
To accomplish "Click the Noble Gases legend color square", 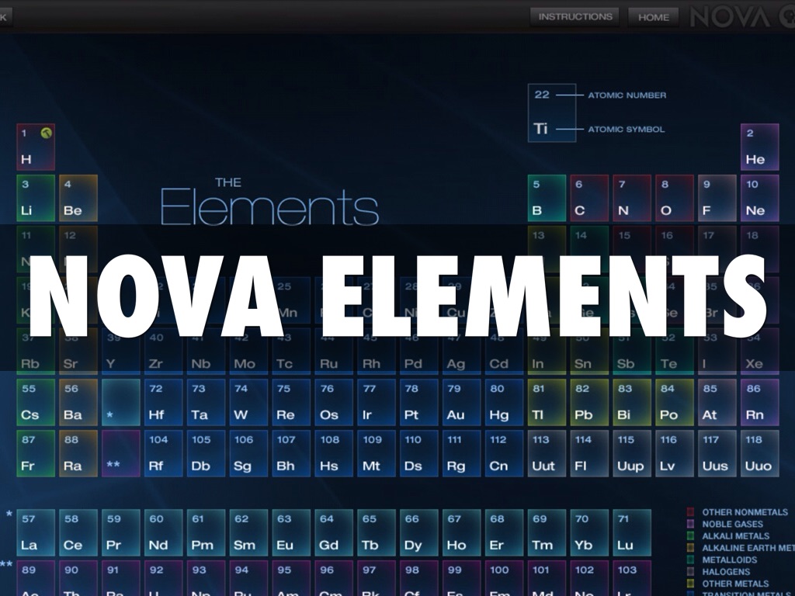I will pyautogui.click(x=691, y=525).
